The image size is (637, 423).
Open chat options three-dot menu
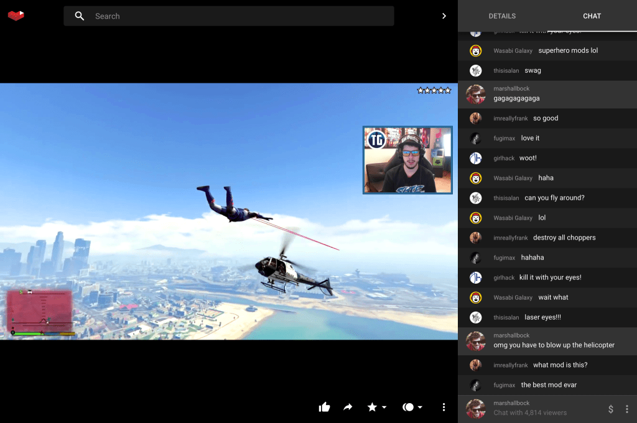pos(626,409)
